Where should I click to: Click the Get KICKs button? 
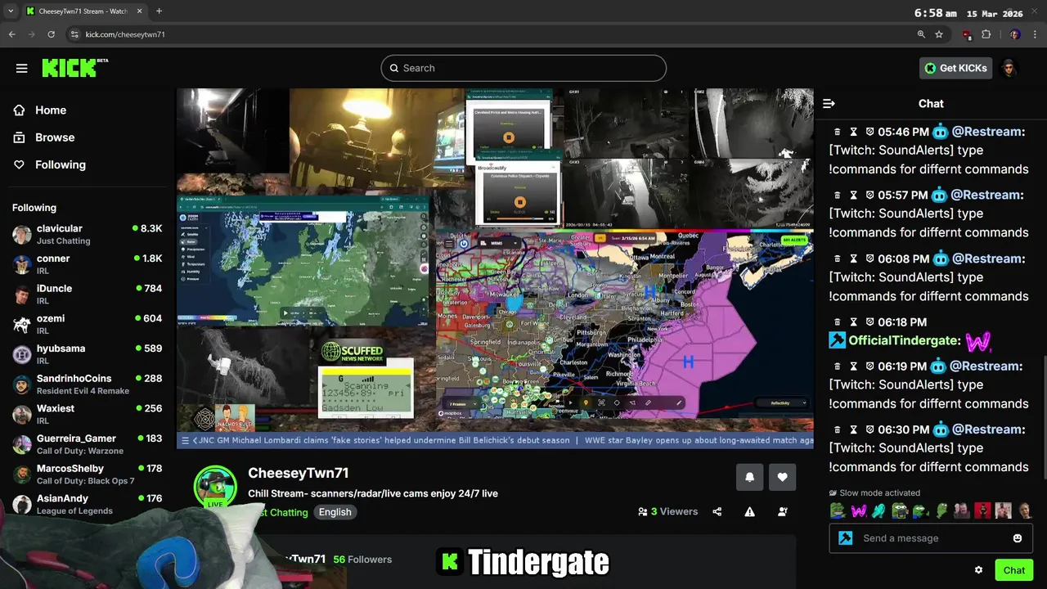pos(955,68)
